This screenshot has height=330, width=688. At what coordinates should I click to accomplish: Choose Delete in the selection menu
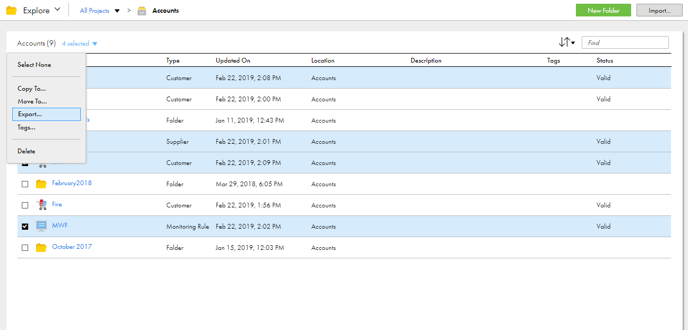tap(26, 151)
